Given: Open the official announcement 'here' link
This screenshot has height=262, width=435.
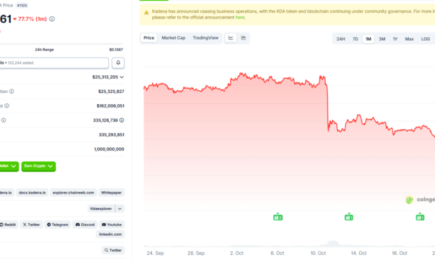Looking at the screenshot, I should 240,17.
